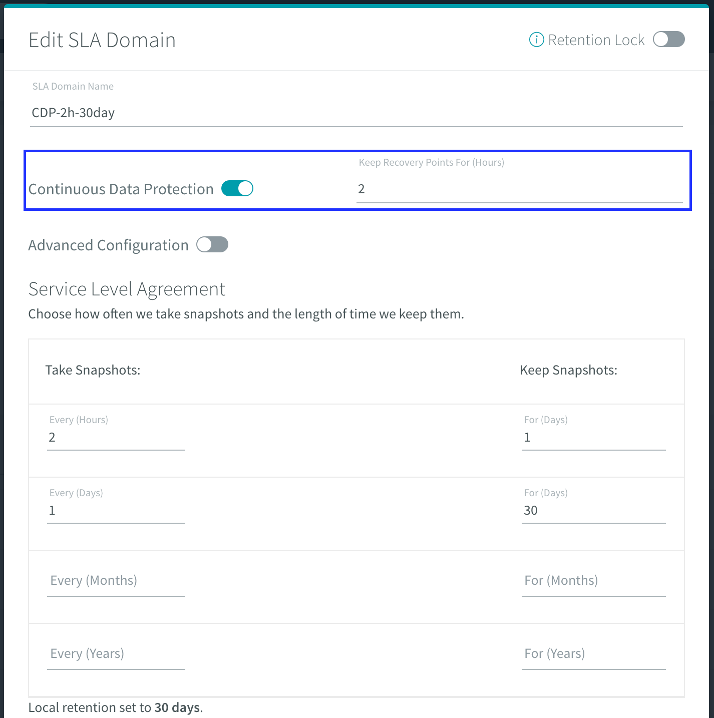
Task: Click the Every (Months) input field
Action: (x=116, y=581)
